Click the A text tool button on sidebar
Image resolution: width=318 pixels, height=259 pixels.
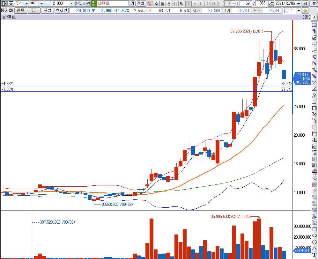click(x=314, y=18)
